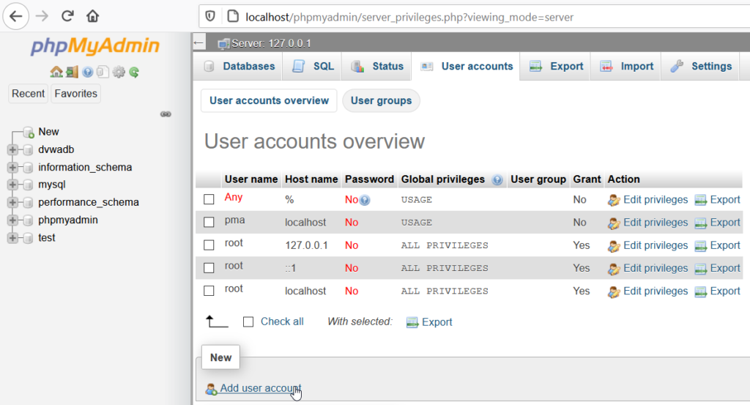Expand the phpmyadmin database node
The width and height of the screenshot is (750, 405).
click(x=13, y=220)
